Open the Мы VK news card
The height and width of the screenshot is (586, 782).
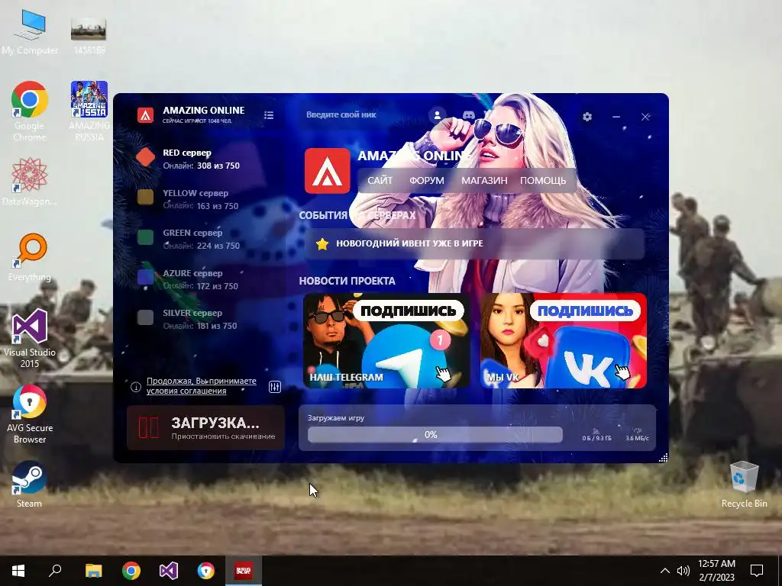click(x=564, y=340)
